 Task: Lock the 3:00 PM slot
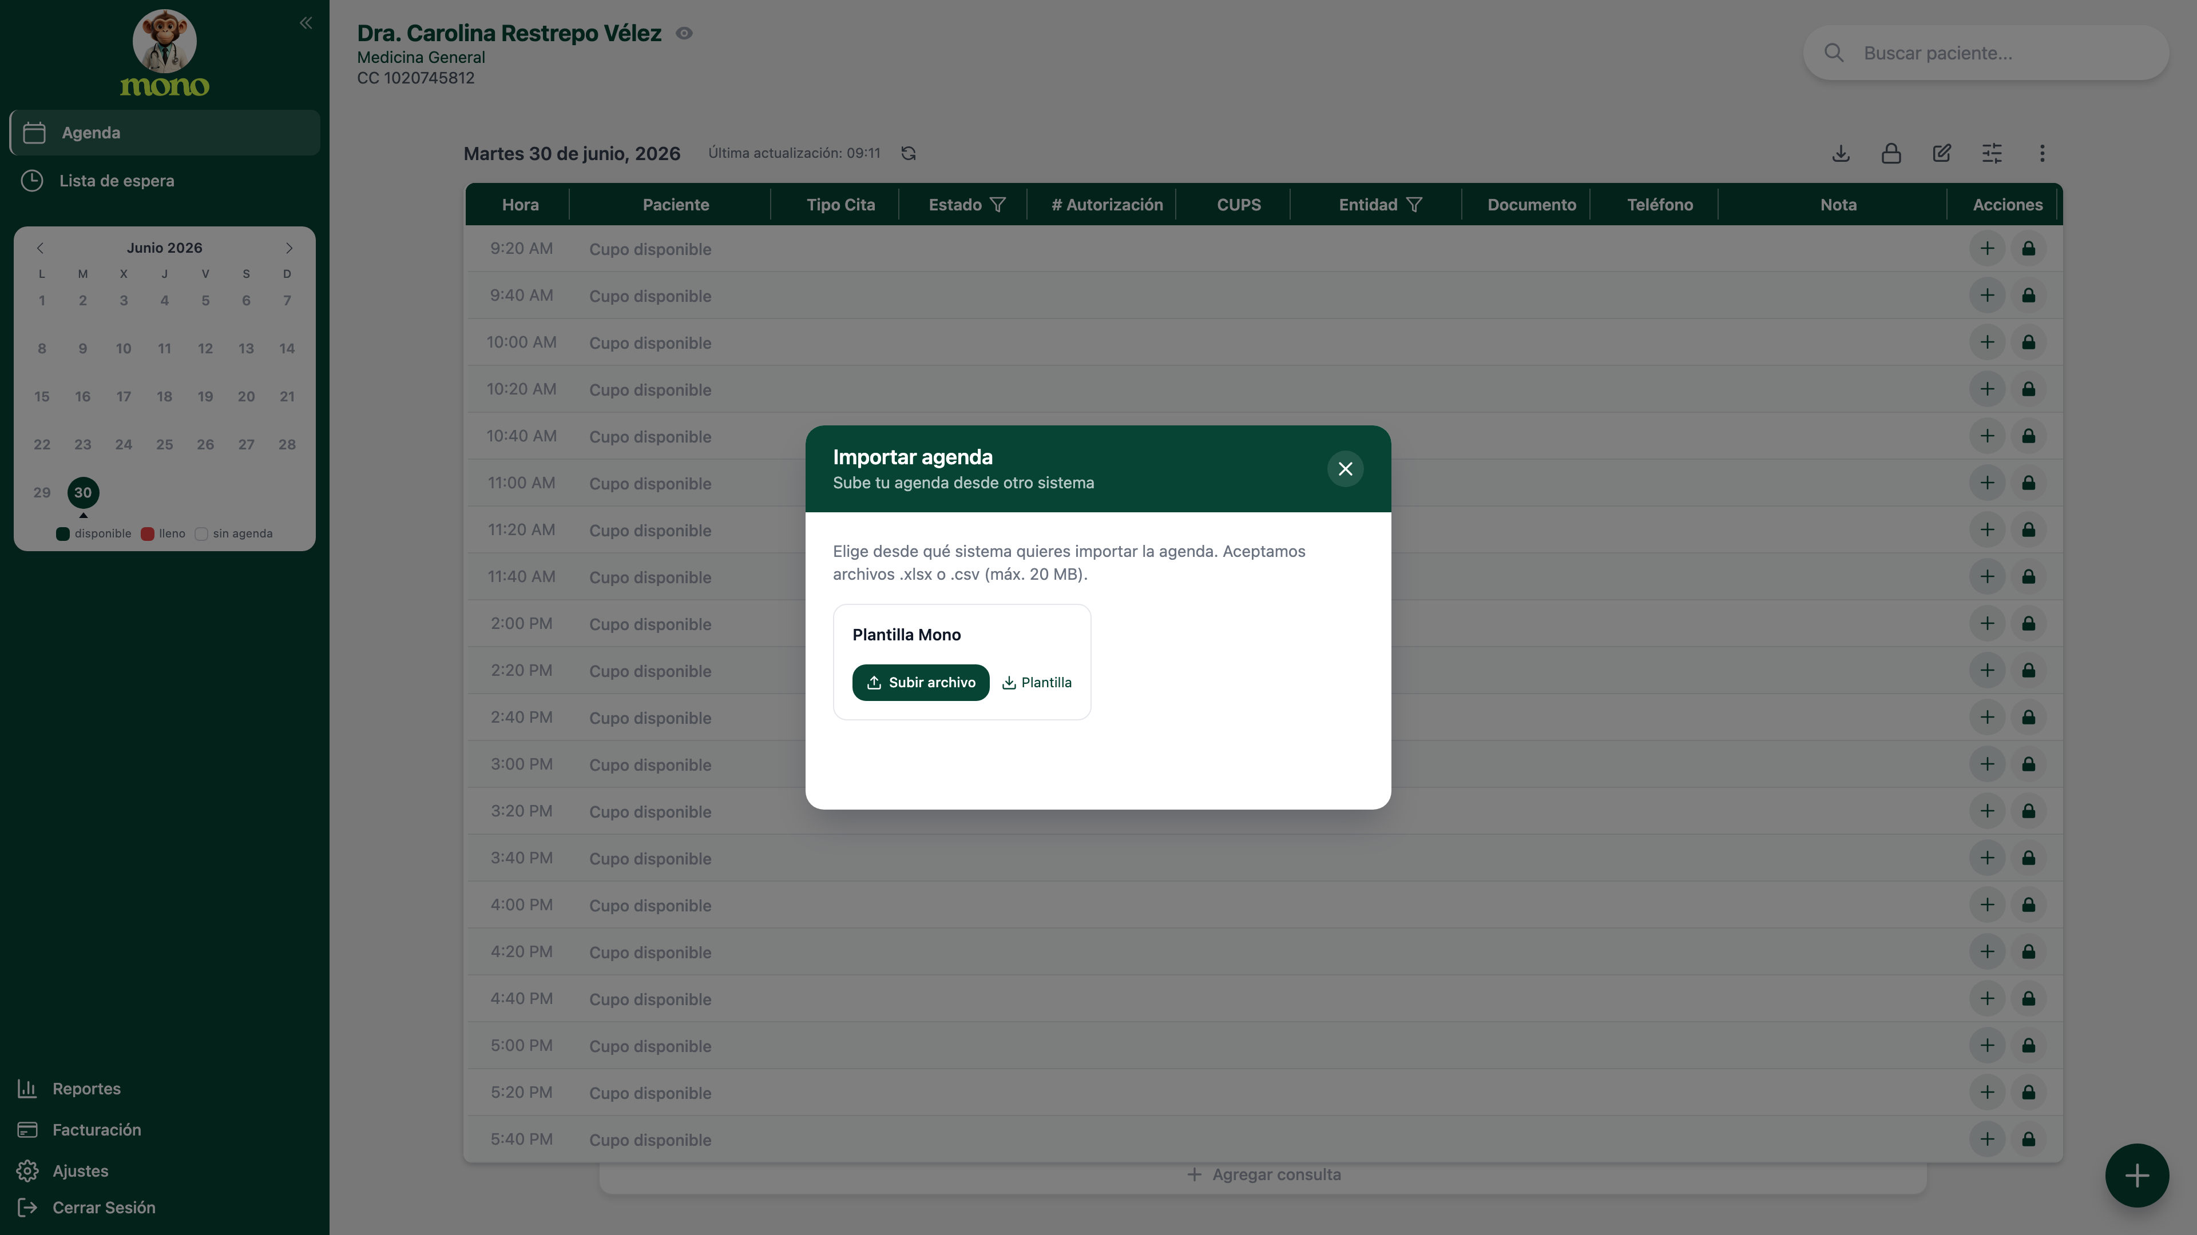click(x=2028, y=764)
